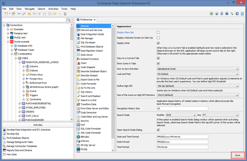Screen dimensions: 247x161
Task: Close the Preferences tab
Action: point(95,20)
